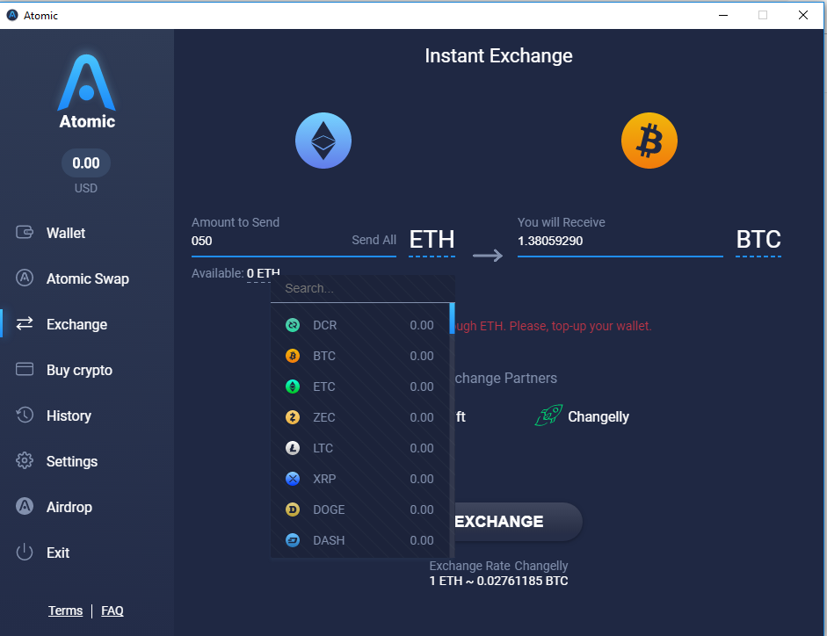Select XRP from the coin list
This screenshot has height=636, width=827.
tap(359, 479)
